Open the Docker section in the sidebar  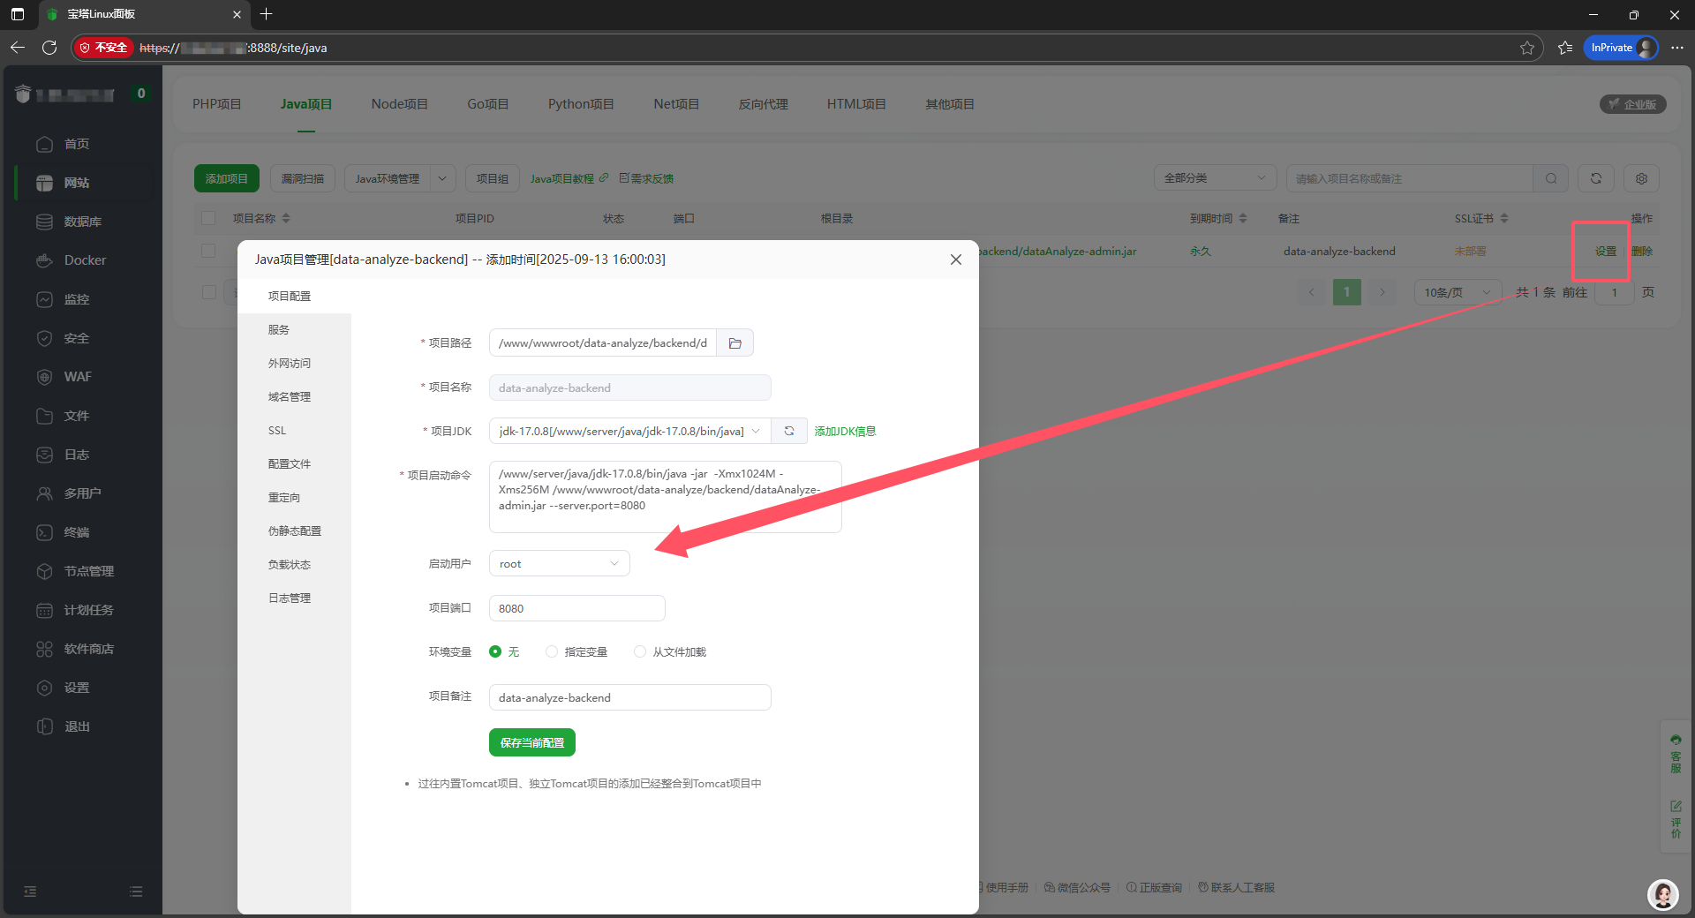[84, 260]
